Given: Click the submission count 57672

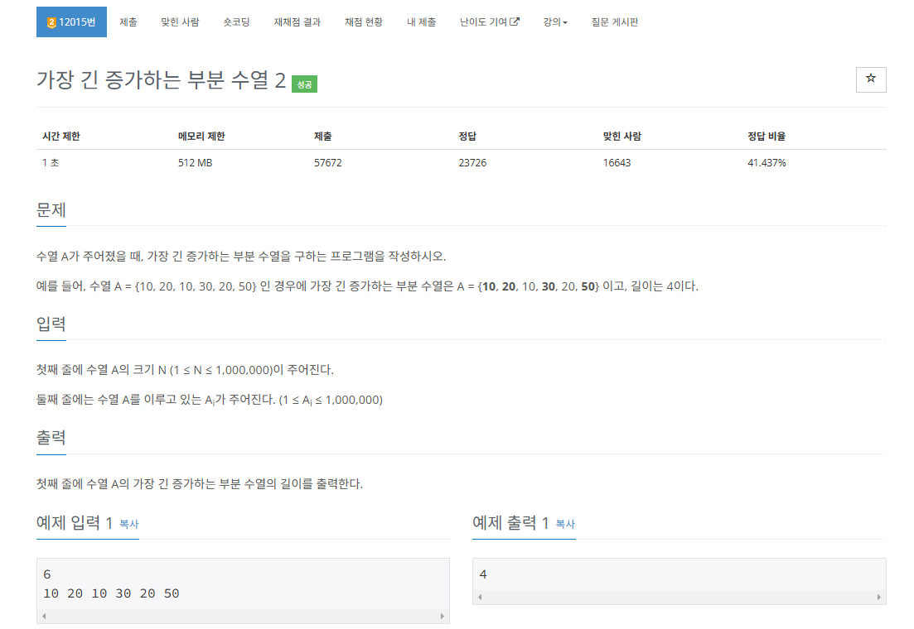Looking at the screenshot, I should (327, 163).
